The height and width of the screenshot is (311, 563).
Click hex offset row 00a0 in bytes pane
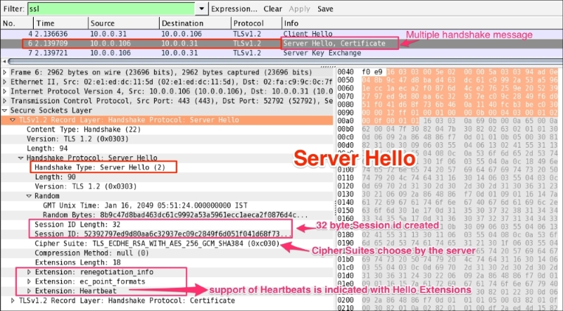pyautogui.click(x=346, y=120)
